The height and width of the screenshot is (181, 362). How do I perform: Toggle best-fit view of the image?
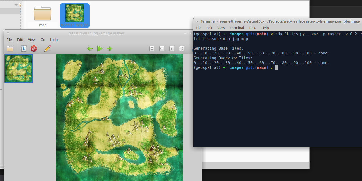[x=181, y=49]
